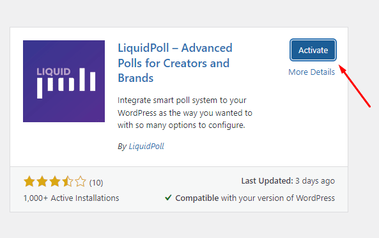The height and width of the screenshot is (238, 379).
Task: Click the (10) ratings count
Action: (x=97, y=182)
